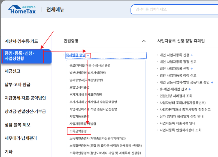This screenshot has width=218, height=157.
Task: Open the 기타 menu
Action: [9, 152]
